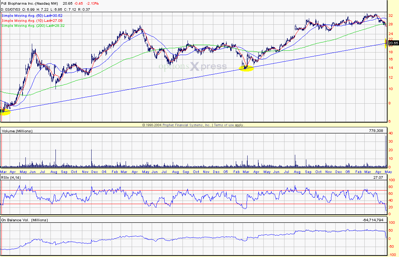
Task: Click the -64,714,794 on balance volume value
Action: pyautogui.click(x=373, y=220)
